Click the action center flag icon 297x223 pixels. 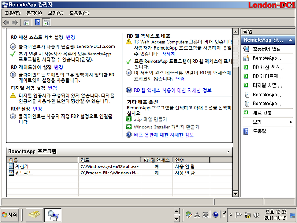click(238, 215)
